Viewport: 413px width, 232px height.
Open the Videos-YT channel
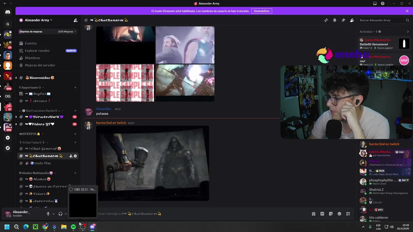coord(48,124)
